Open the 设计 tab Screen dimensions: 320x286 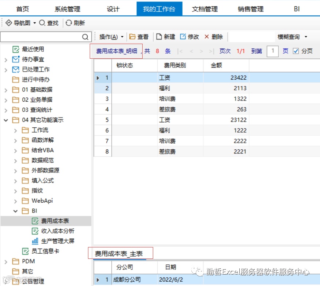tap(113, 9)
